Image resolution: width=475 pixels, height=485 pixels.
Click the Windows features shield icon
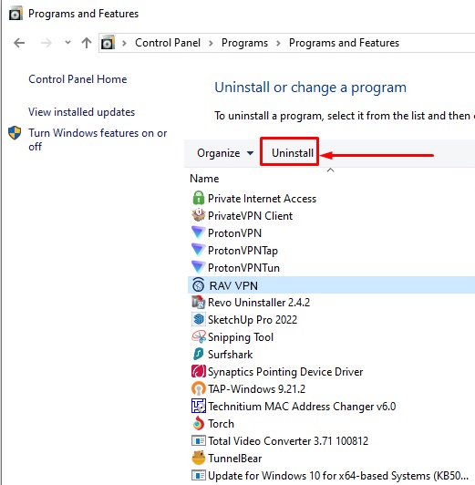click(x=15, y=133)
